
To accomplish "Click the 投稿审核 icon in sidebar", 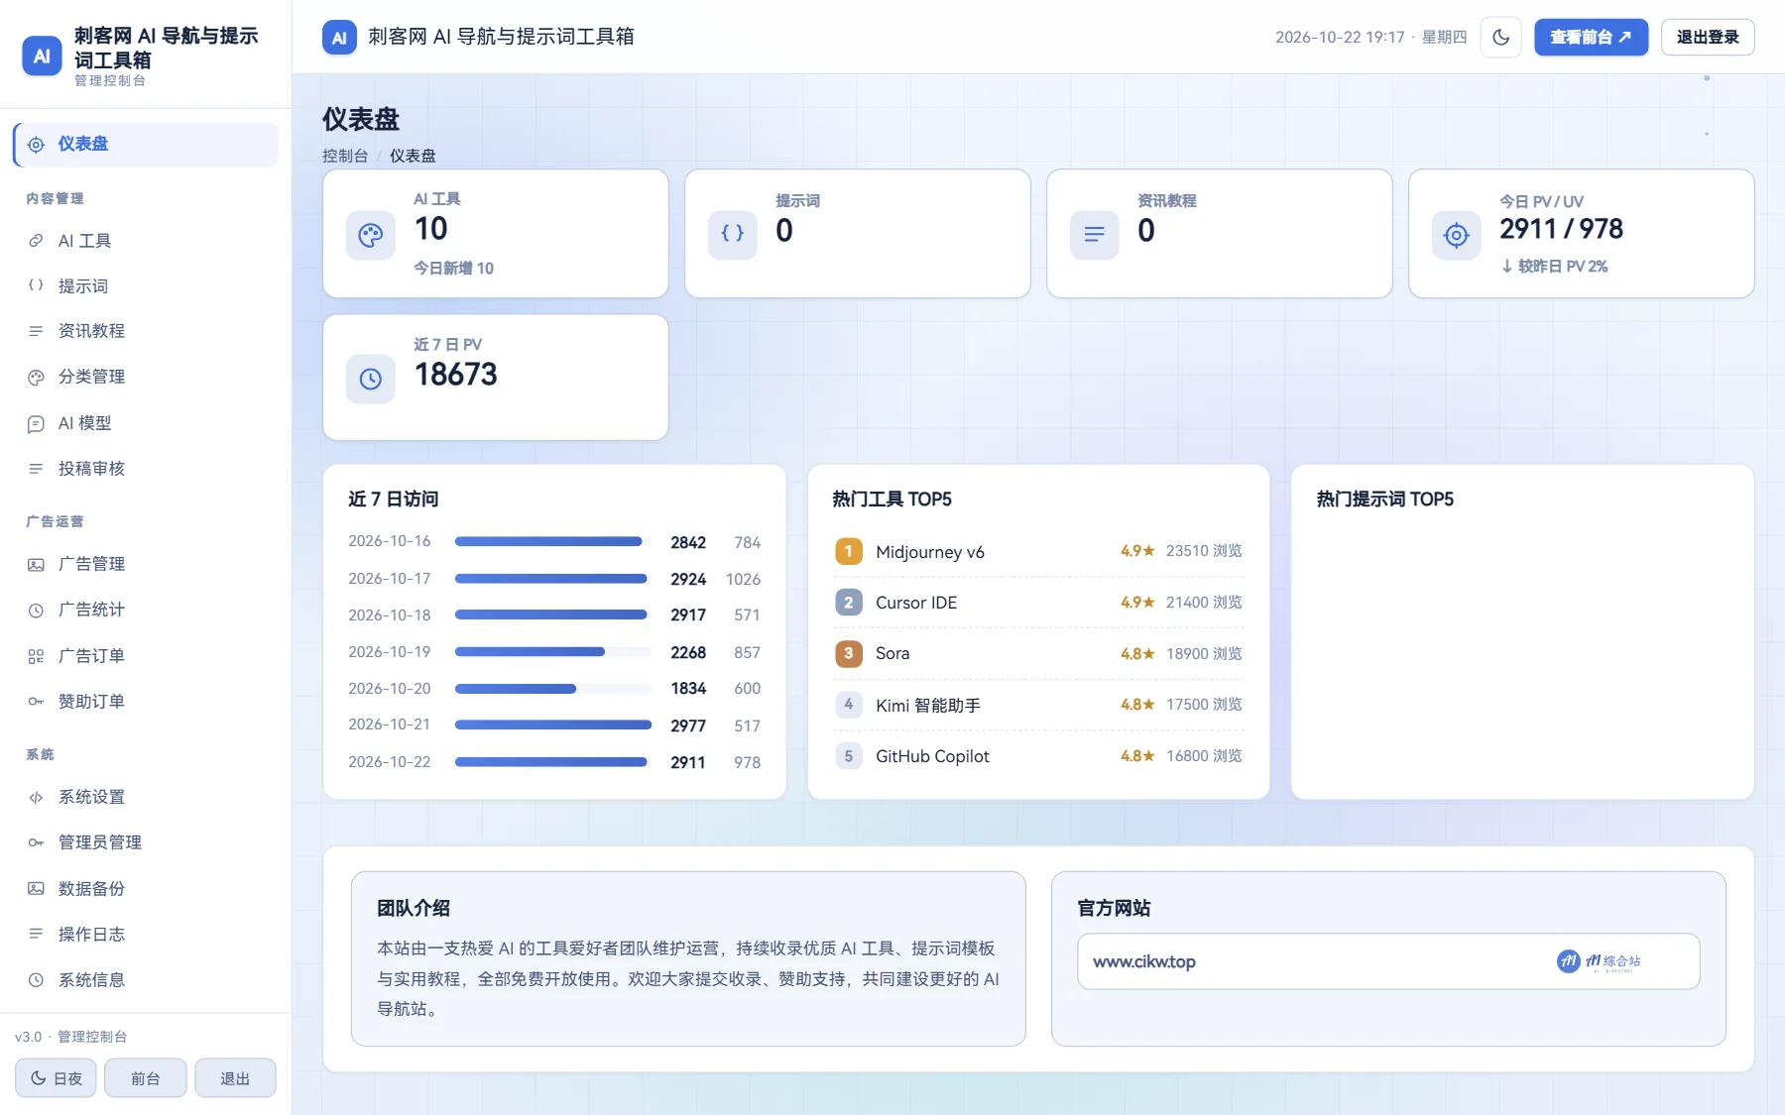I will tap(36, 469).
